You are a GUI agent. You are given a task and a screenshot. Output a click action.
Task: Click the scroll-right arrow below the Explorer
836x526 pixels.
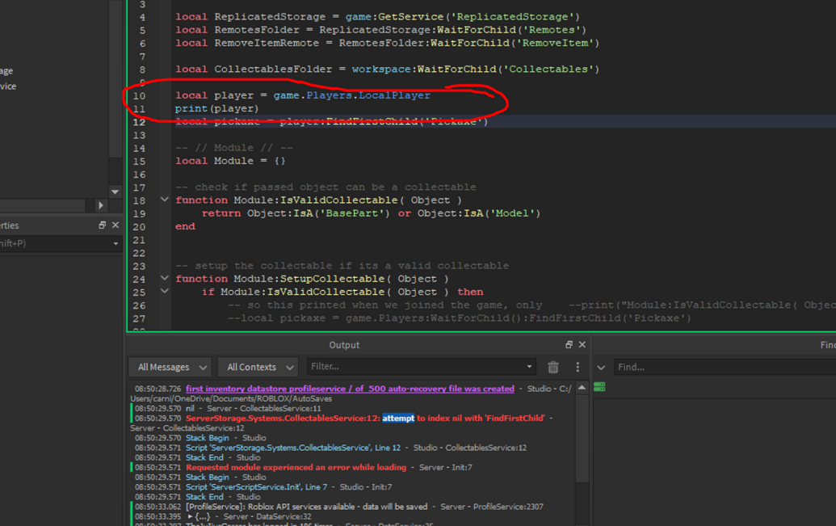click(x=101, y=205)
